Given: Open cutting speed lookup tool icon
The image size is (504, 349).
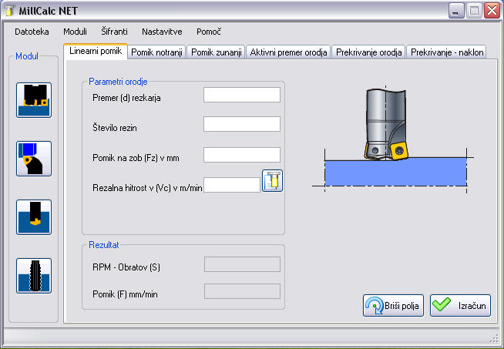Looking at the screenshot, I should point(272,180).
